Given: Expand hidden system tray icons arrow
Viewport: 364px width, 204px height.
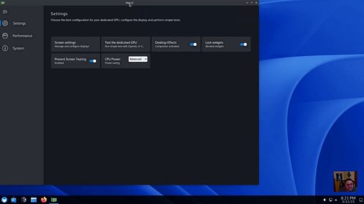Looking at the screenshot, I should (x=336, y=200).
